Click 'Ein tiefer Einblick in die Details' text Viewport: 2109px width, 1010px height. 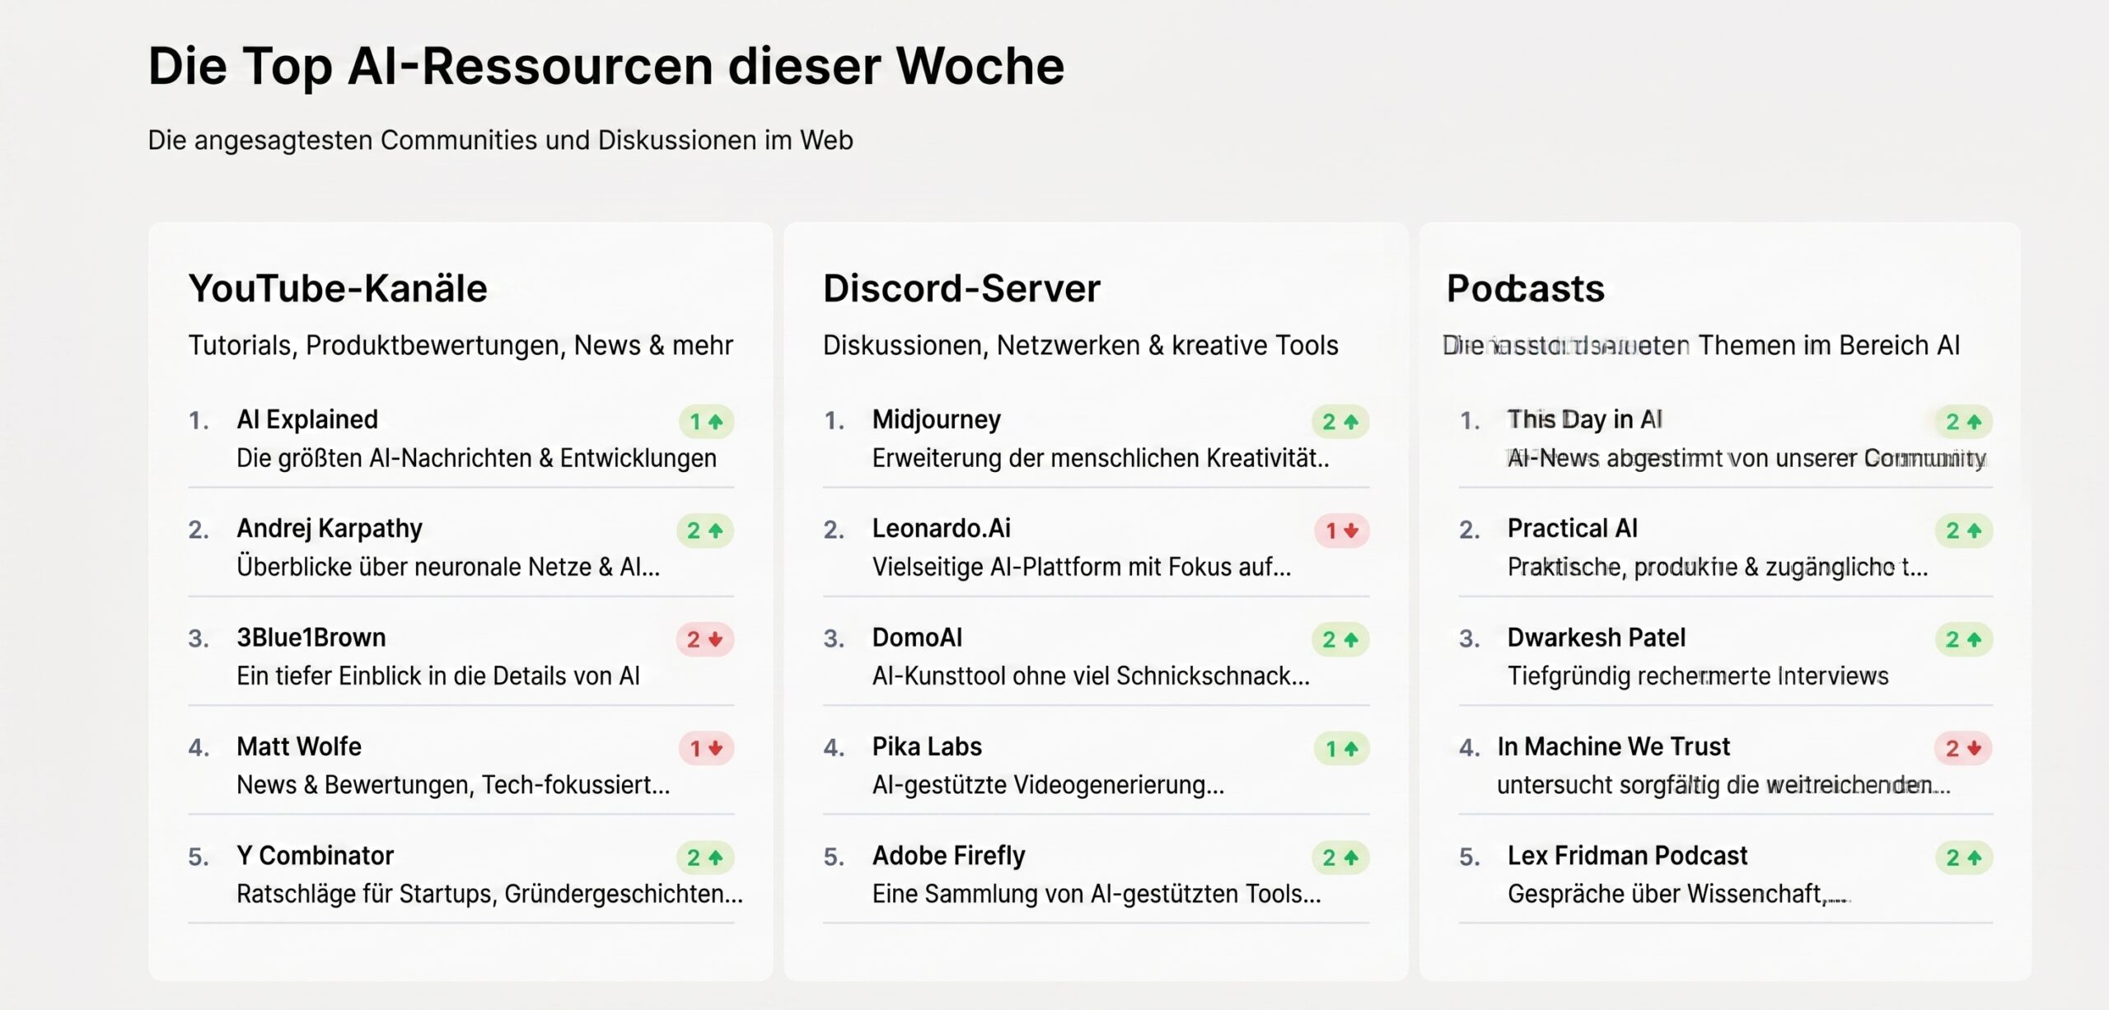point(438,676)
